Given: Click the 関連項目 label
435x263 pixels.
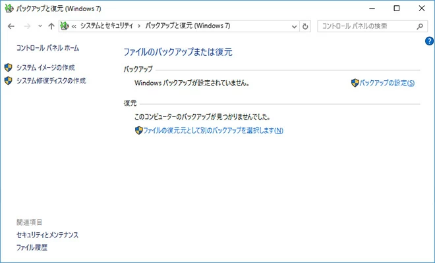Looking at the screenshot, I should [x=29, y=222].
